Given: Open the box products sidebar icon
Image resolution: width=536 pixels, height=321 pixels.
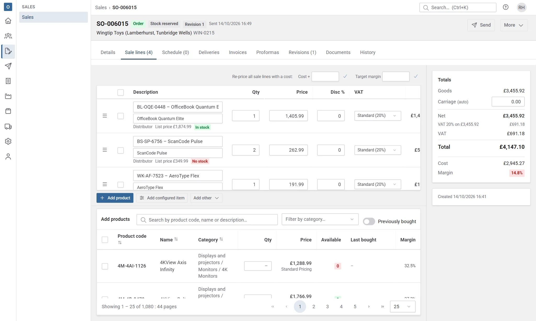Looking at the screenshot, I should click(8, 111).
